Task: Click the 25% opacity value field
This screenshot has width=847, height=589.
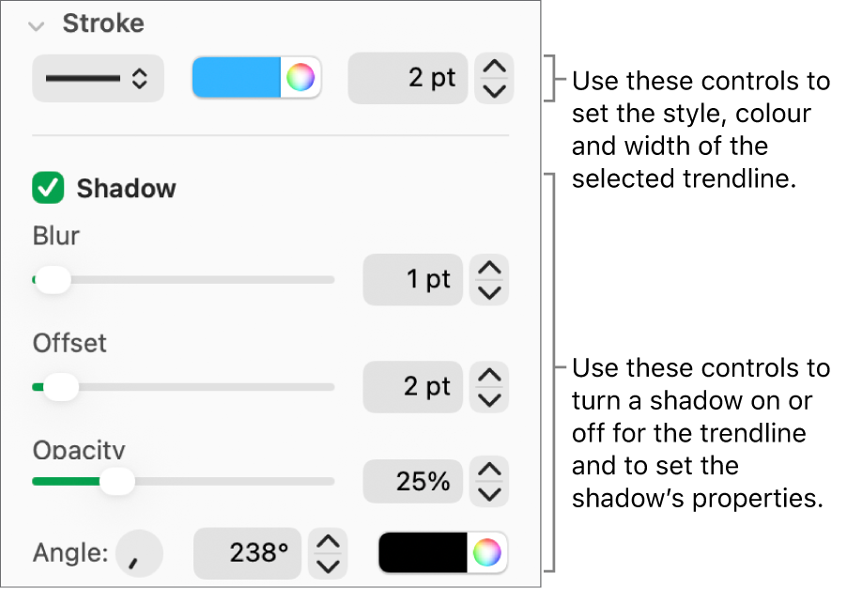Action: point(413,481)
